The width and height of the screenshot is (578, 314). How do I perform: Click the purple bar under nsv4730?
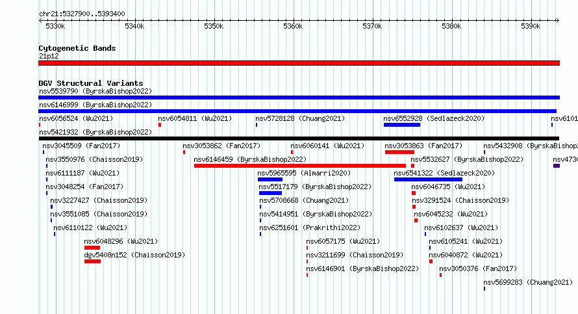click(557, 166)
